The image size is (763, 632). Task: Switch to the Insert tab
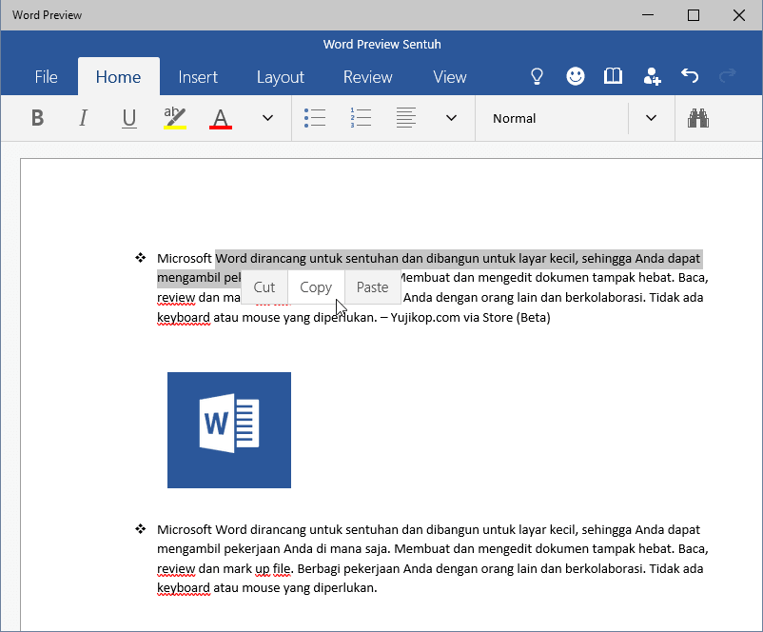(x=198, y=77)
